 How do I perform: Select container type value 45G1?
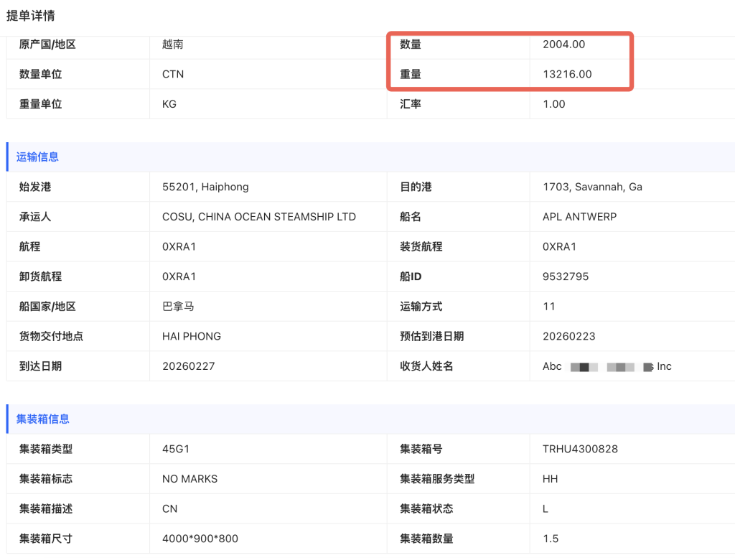pos(176,449)
